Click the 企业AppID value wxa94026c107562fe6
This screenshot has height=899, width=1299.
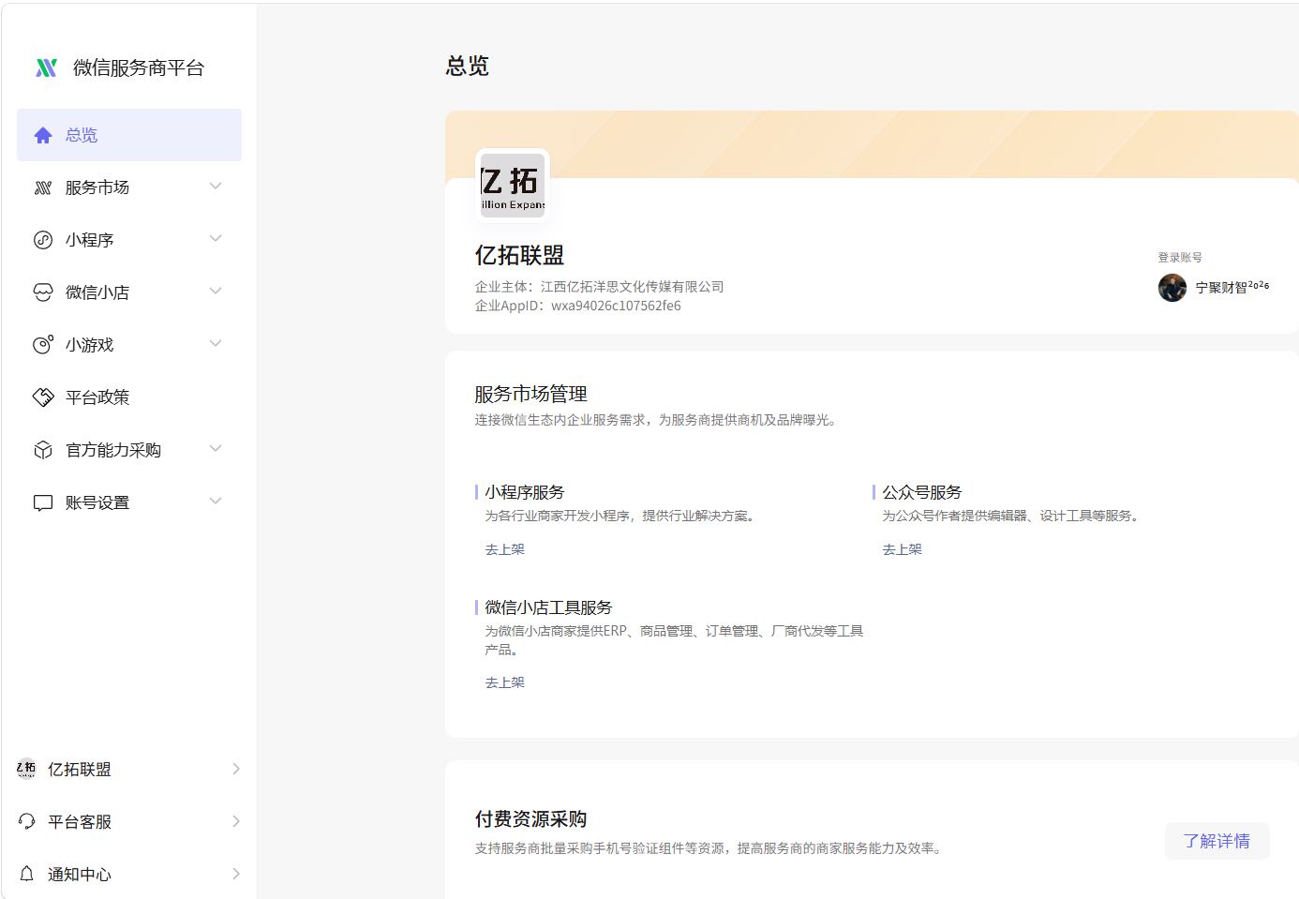tap(616, 306)
